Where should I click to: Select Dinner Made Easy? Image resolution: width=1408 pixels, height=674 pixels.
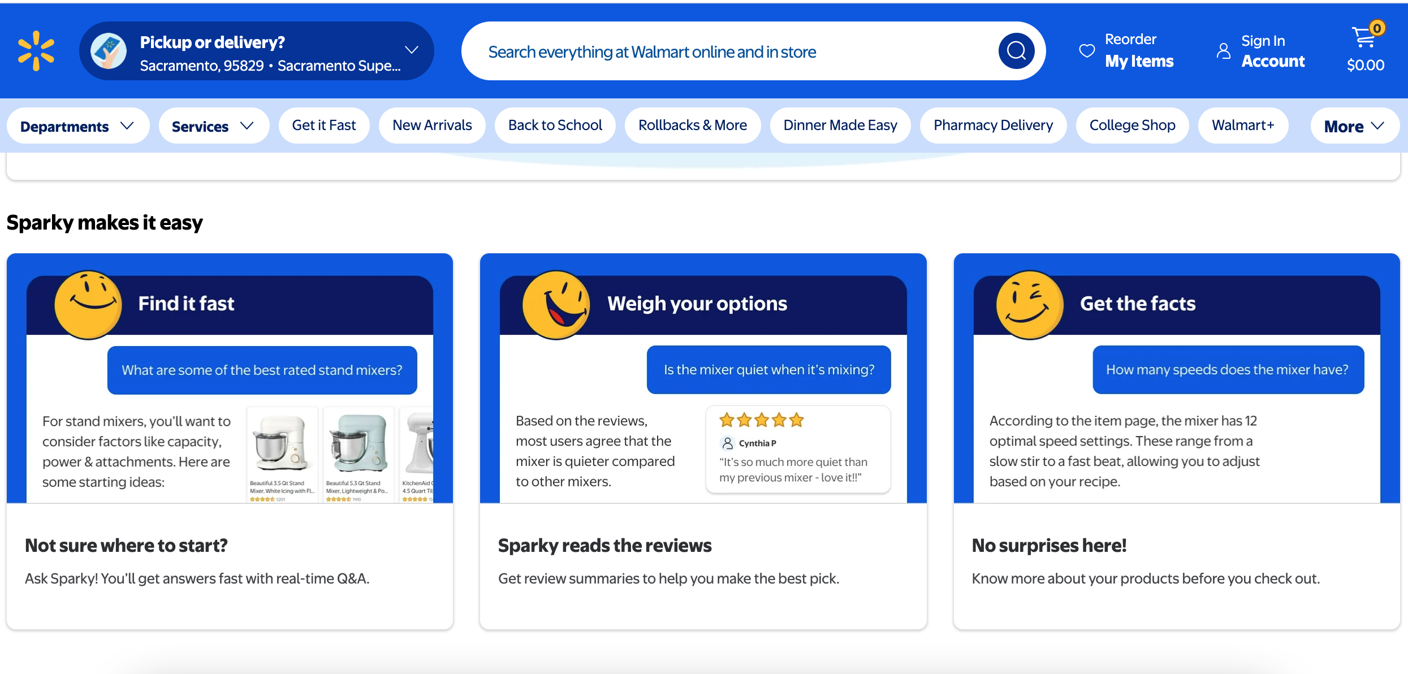tap(840, 126)
